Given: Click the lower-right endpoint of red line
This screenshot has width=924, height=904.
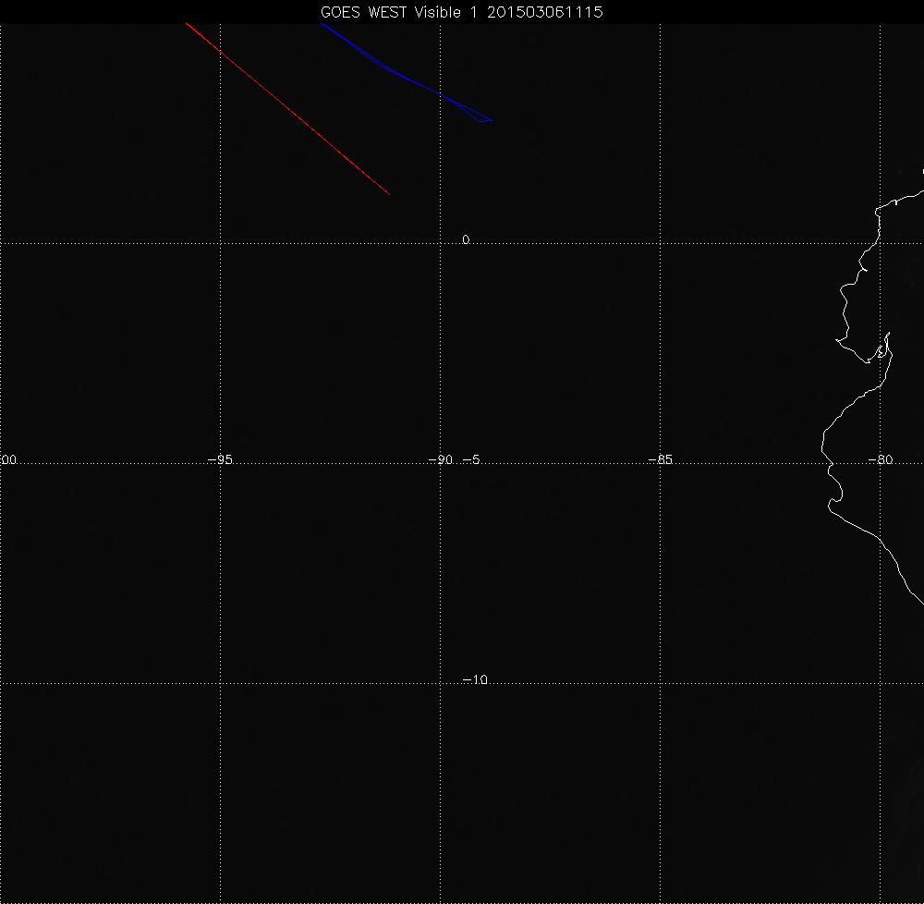Looking at the screenshot, I should pos(388,193).
